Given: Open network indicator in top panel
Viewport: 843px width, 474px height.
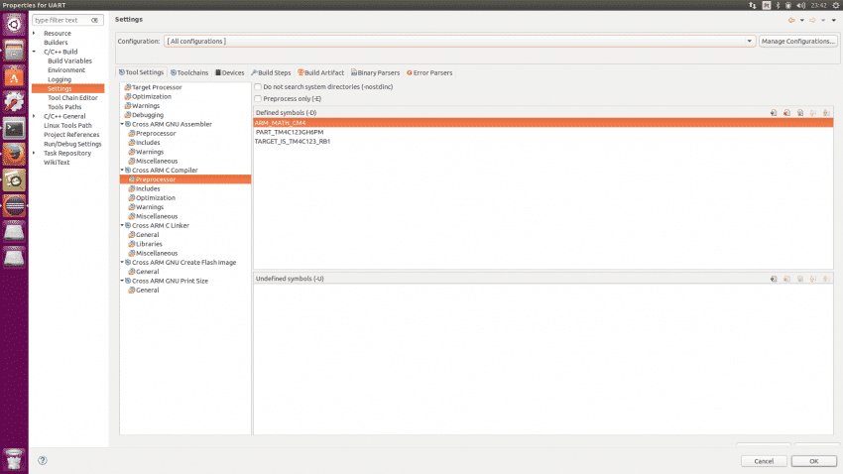Looking at the screenshot, I should click(x=753, y=5).
